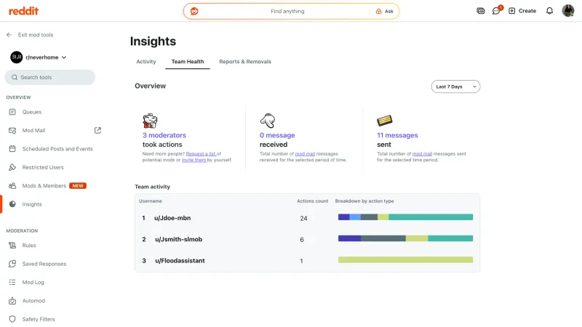Viewport: 582px width, 327px height.
Task: Follow the Request a list link
Action: coord(201,154)
